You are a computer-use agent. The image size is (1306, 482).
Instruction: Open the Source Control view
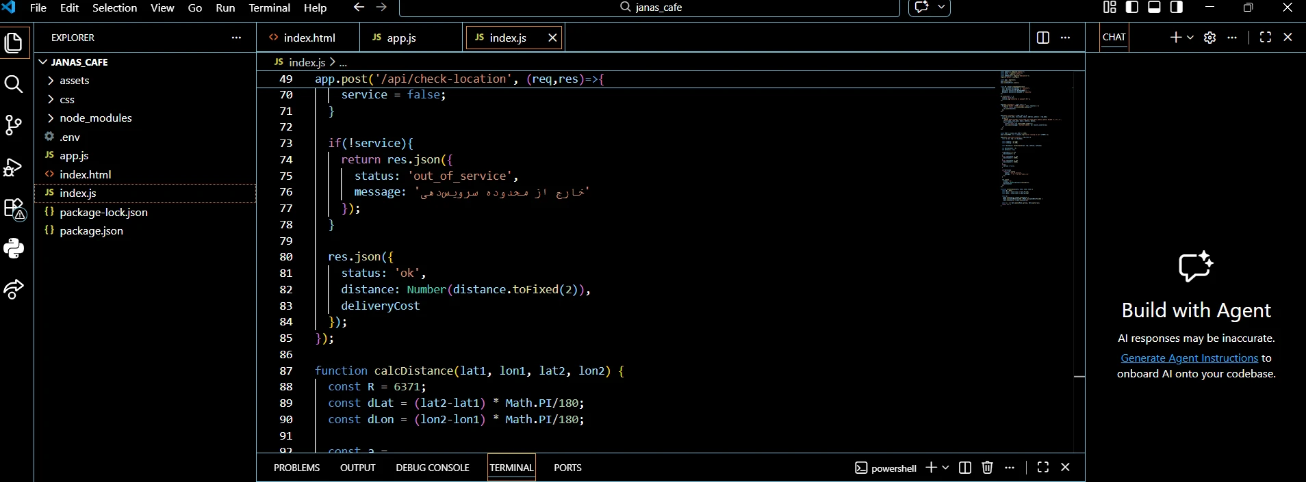[x=14, y=125]
